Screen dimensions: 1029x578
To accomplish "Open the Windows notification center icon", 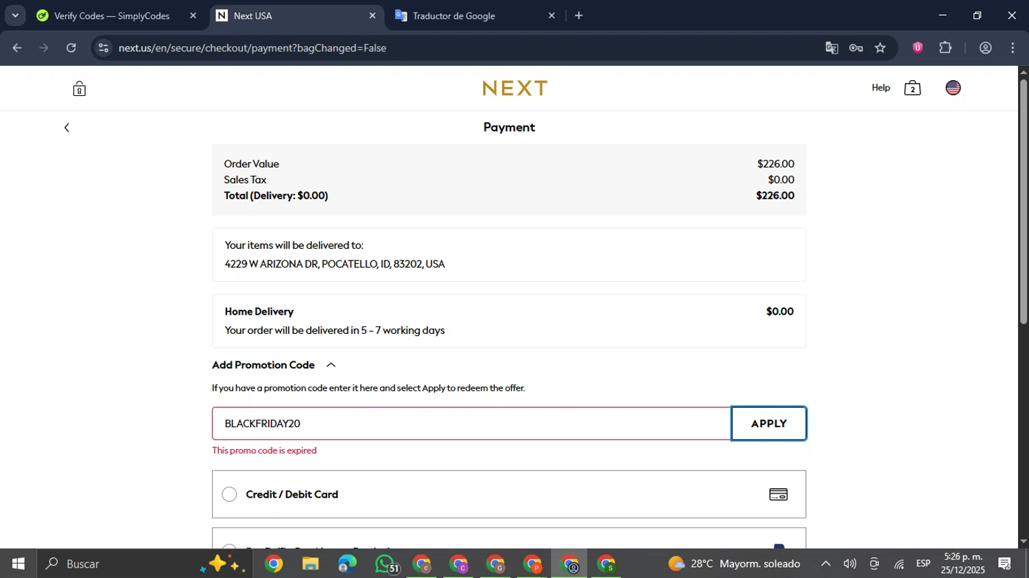I will [1005, 564].
